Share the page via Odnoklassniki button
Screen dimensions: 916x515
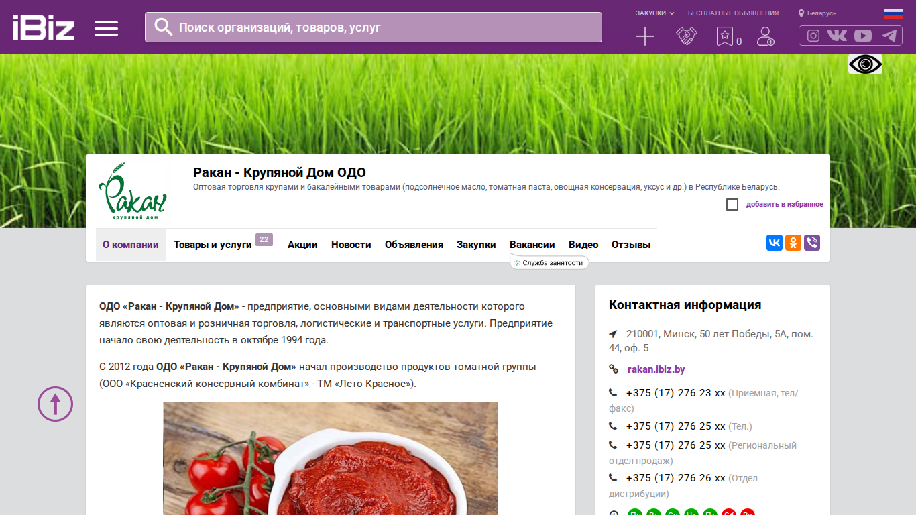click(793, 243)
